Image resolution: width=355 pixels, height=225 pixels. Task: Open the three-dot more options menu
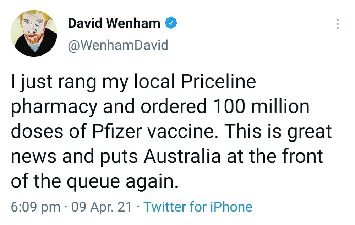(337, 24)
